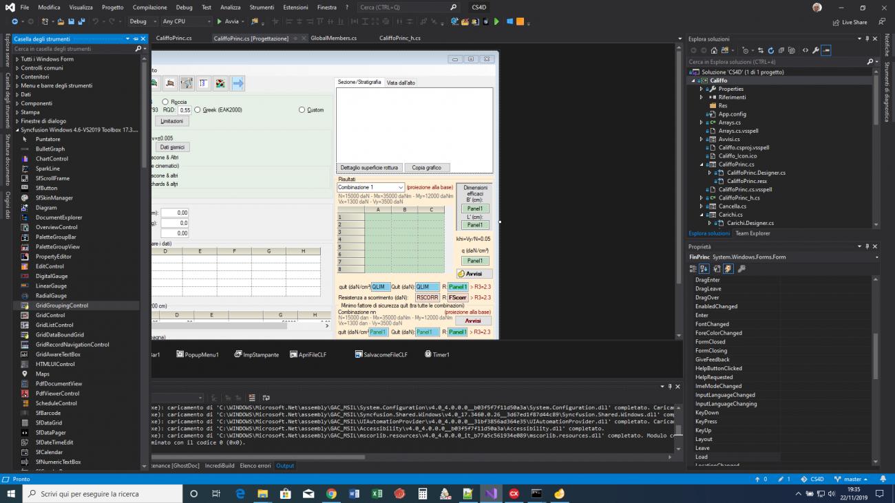The height and width of the screenshot is (503, 895).
Task: Switch to the Vista dall'alto tab
Action: tap(401, 83)
